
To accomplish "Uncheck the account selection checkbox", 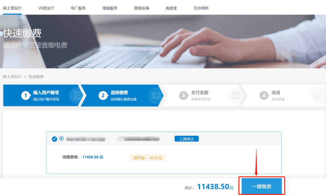I will 54,139.
